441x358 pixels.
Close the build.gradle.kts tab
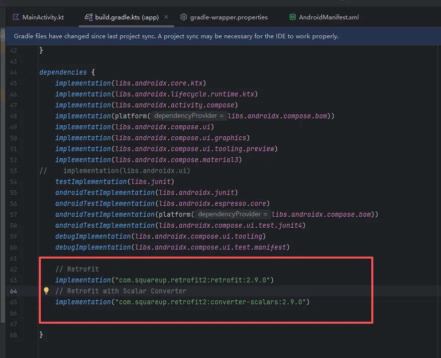click(x=166, y=17)
